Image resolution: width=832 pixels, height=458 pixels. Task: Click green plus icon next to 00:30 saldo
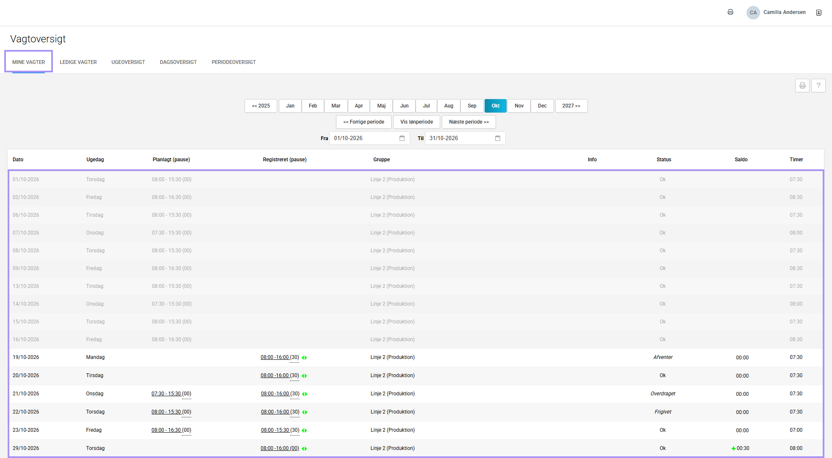pos(733,449)
